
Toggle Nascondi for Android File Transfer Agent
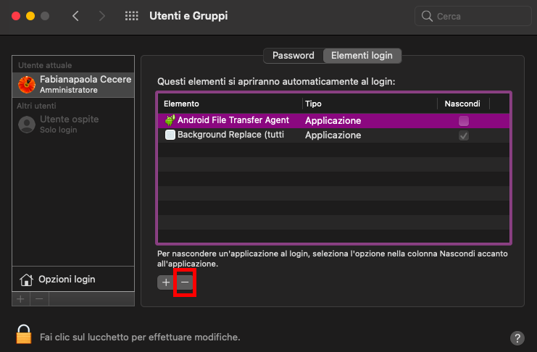pyautogui.click(x=464, y=120)
